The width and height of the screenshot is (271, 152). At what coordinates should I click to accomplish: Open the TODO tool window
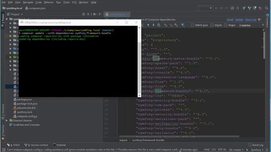[13, 145]
